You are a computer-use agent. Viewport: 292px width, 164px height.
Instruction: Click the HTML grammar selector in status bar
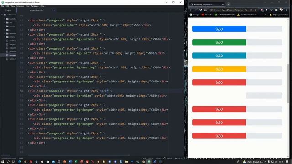(158, 159)
